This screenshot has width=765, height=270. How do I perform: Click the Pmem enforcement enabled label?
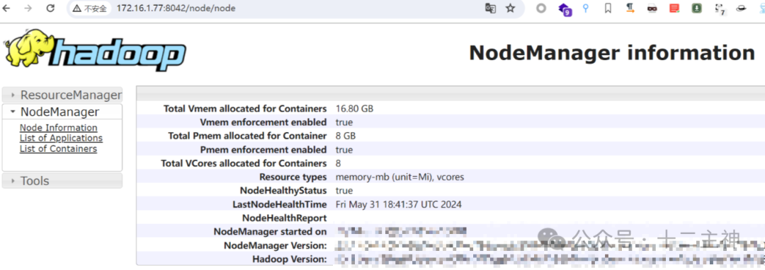point(263,149)
